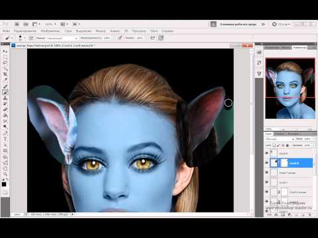Click the add layer mask icon below the layers

pos(283,215)
